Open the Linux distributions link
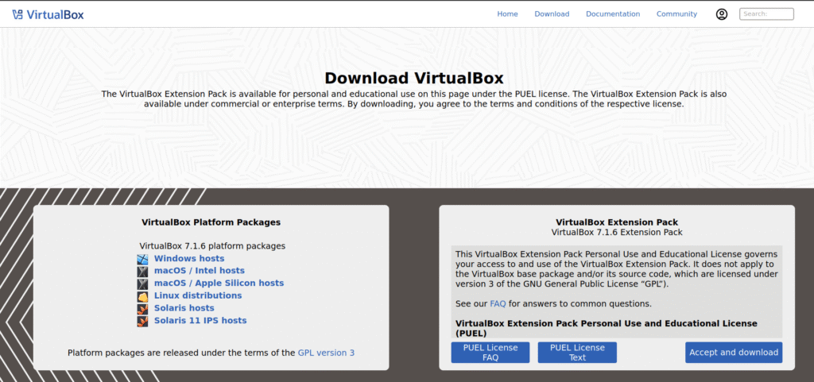This screenshot has width=814, height=382. (198, 295)
